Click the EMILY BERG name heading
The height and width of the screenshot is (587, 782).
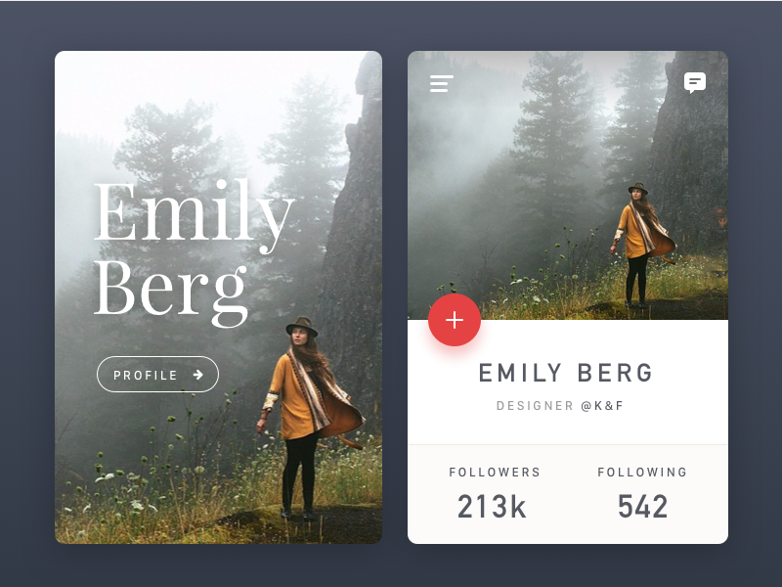[566, 373]
